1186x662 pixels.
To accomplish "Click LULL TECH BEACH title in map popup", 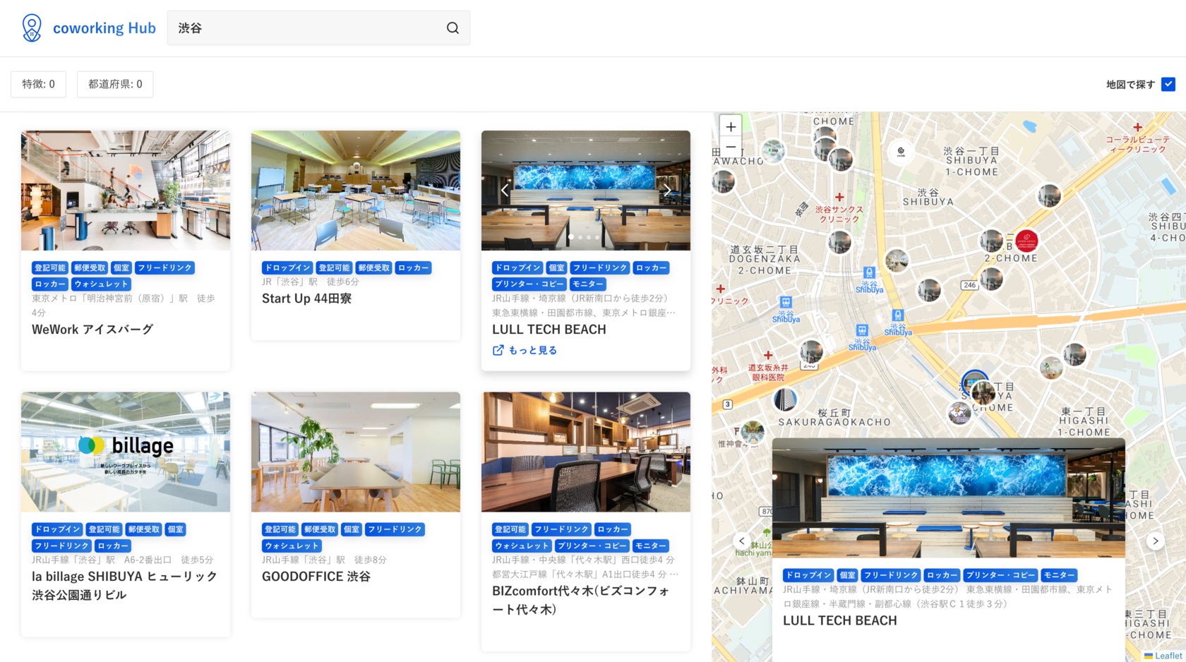I will [840, 620].
